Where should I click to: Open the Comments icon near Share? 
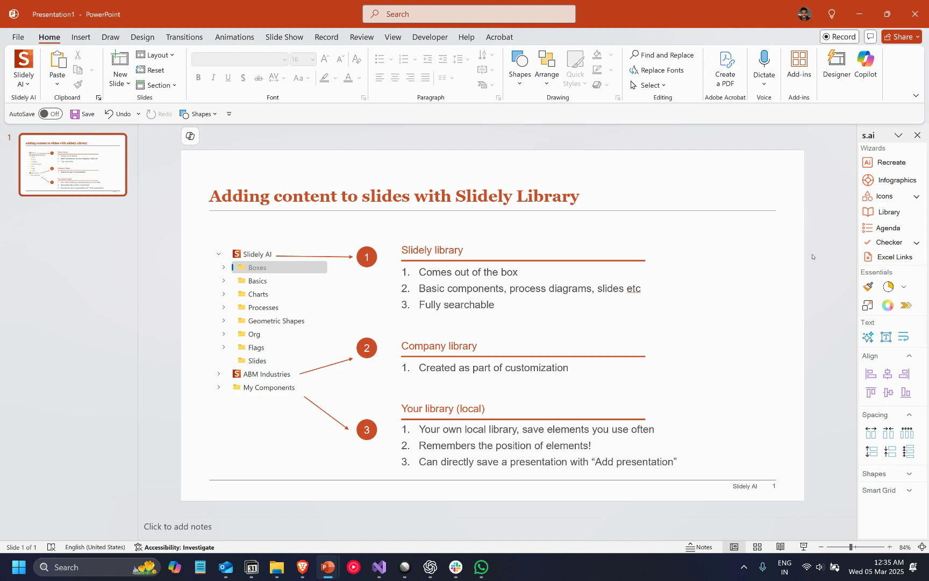(870, 37)
